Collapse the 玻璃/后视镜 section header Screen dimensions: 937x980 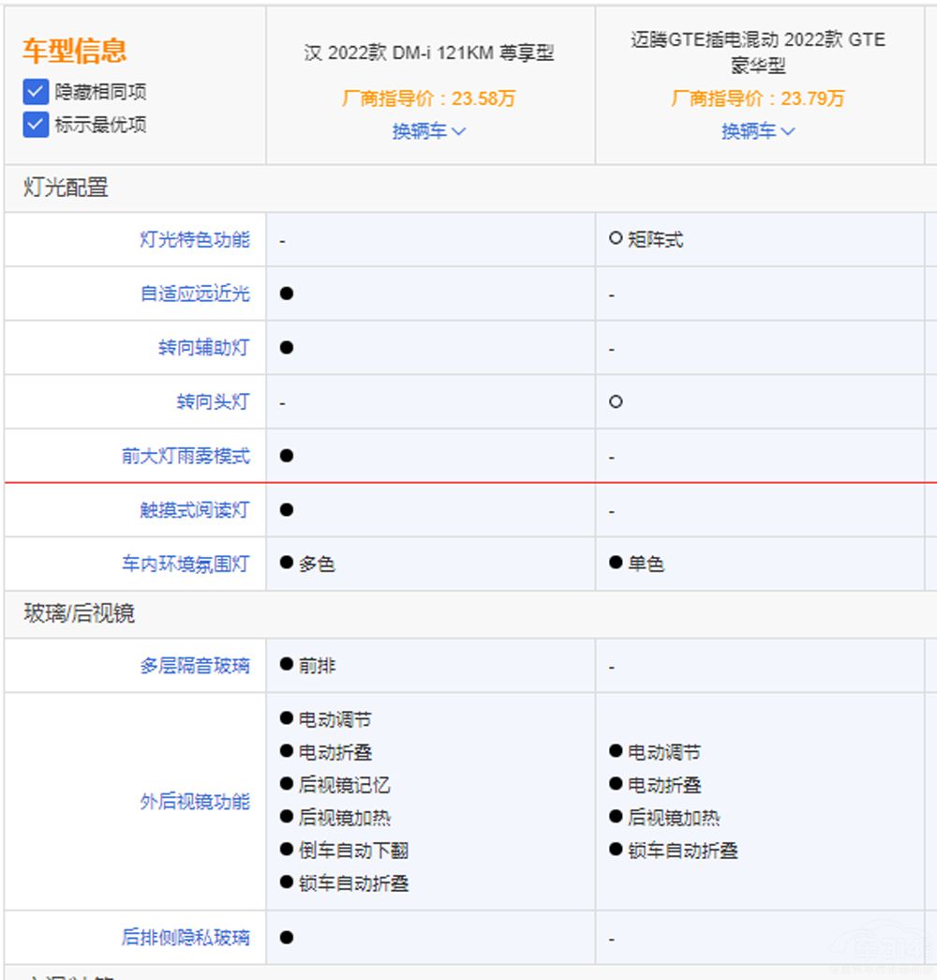(79, 614)
